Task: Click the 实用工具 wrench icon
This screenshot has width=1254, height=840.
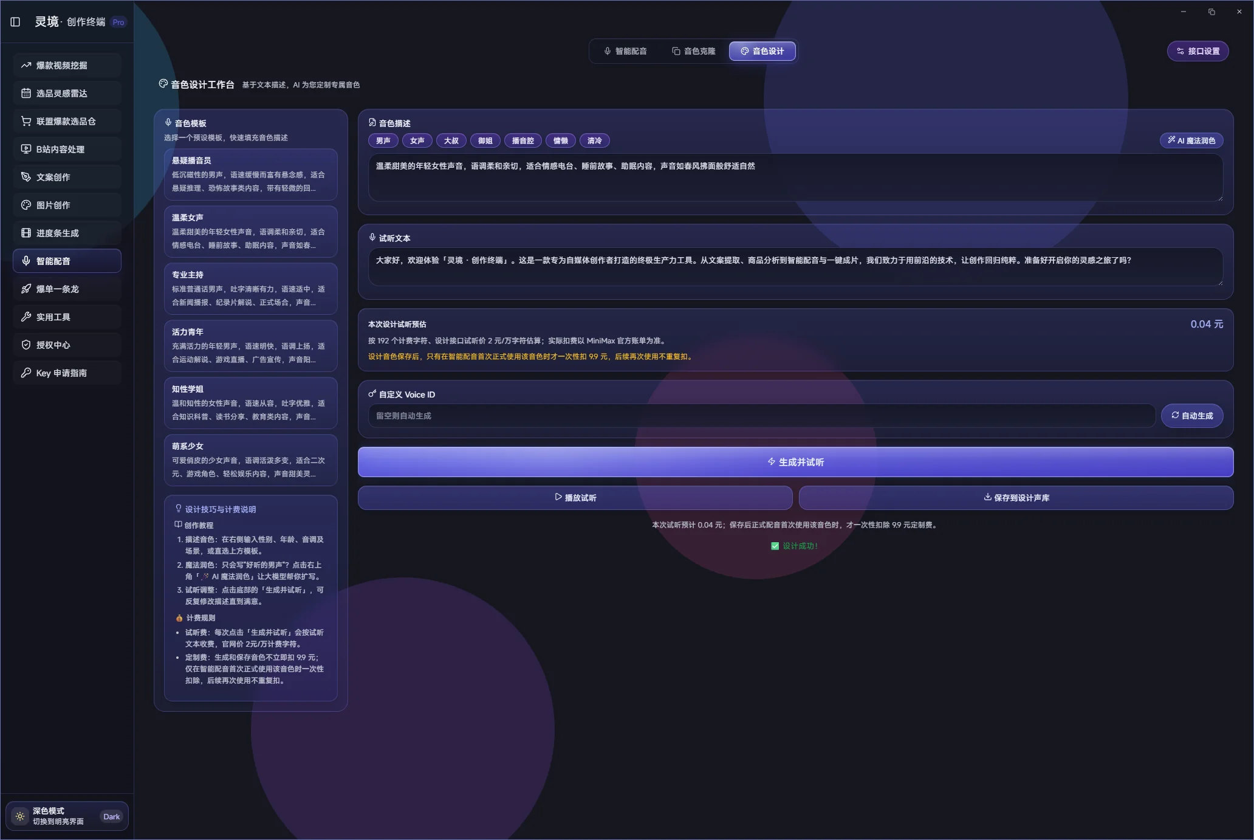Action: [x=26, y=317]
